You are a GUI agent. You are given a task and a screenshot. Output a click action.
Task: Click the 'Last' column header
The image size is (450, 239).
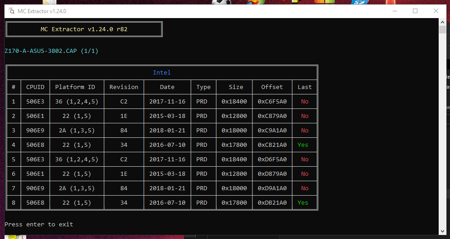tap(304, 87)
